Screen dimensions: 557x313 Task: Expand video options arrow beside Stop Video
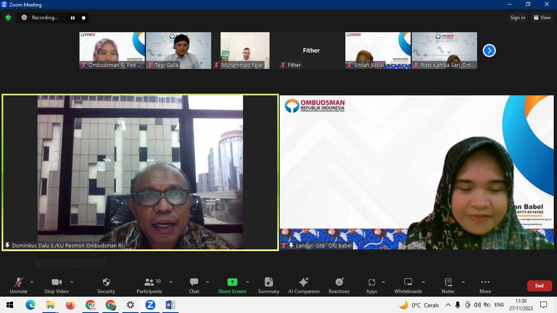pos(72,282)
